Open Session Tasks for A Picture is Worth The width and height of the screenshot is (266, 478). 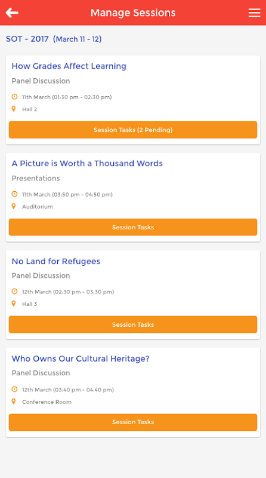(133, 227)
